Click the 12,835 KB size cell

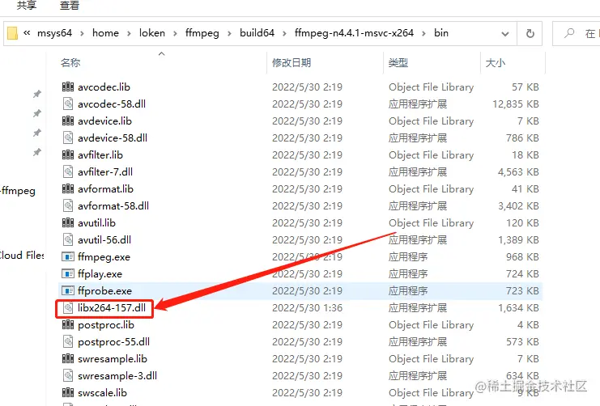[516, 104]
